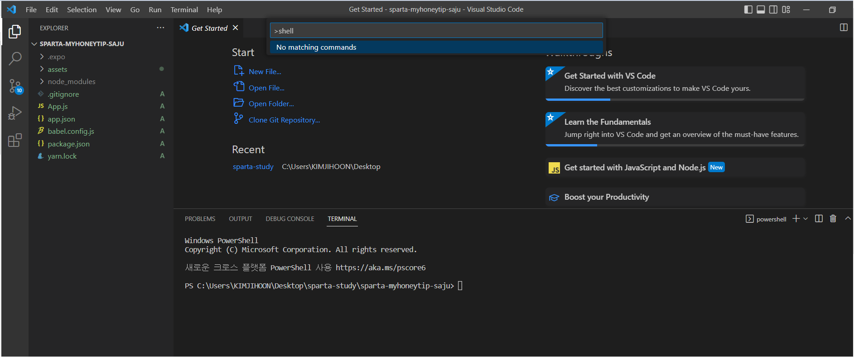The width and height of the screenshot is (854, 357).
Task: Open the Extensions view
Action: point(15,140)
